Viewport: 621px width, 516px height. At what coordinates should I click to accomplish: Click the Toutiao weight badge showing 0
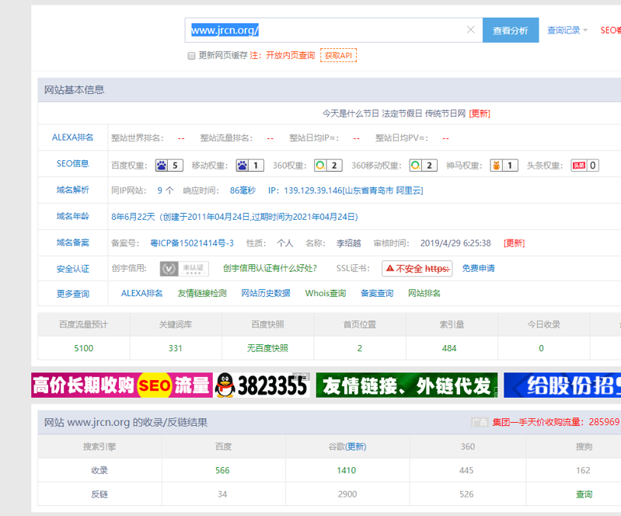pyautogui.click(x=584, y=166)
